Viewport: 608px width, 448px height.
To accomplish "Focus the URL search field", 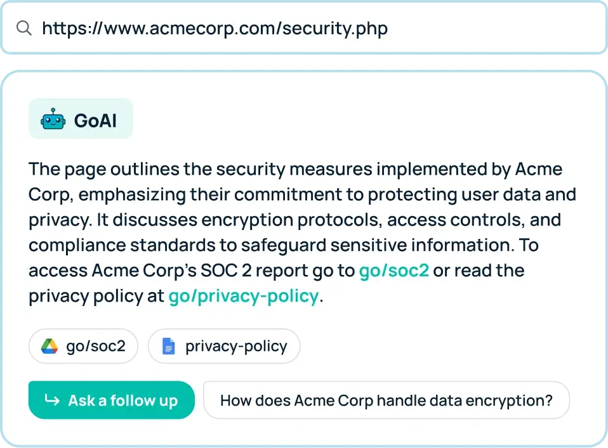I will coord(305,28).
